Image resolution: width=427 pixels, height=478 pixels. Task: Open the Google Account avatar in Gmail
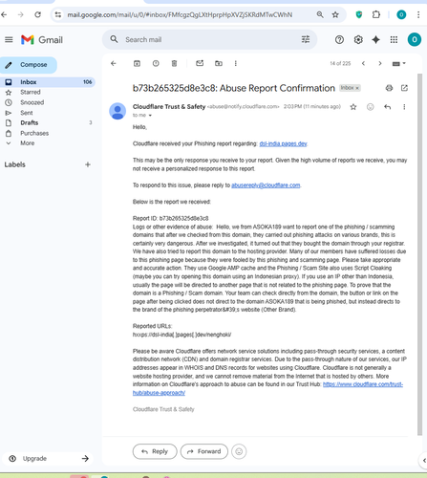pyautogui.click(x=415, y=39)
